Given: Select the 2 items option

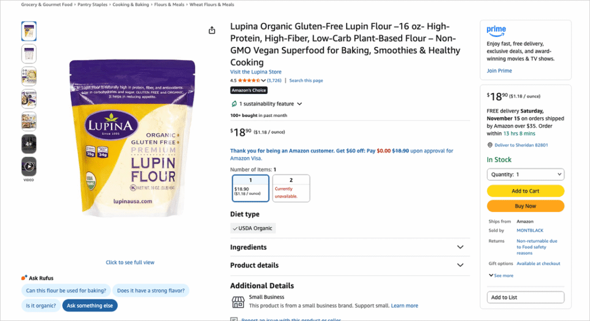Looking at the screenshot, I should pyautogui.click(x=291, y=188).
